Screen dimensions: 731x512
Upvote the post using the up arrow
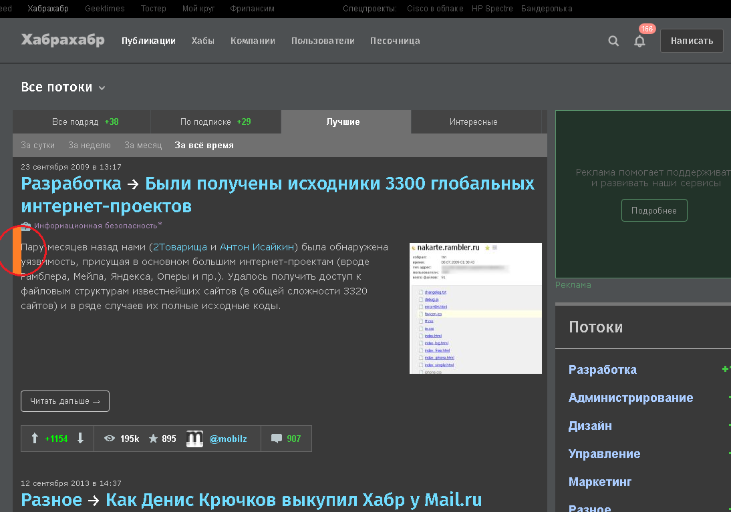(x=35, y=439)
